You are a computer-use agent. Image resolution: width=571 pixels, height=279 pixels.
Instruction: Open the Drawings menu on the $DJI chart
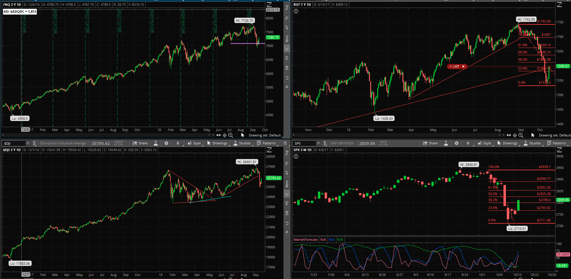(217, 143)
